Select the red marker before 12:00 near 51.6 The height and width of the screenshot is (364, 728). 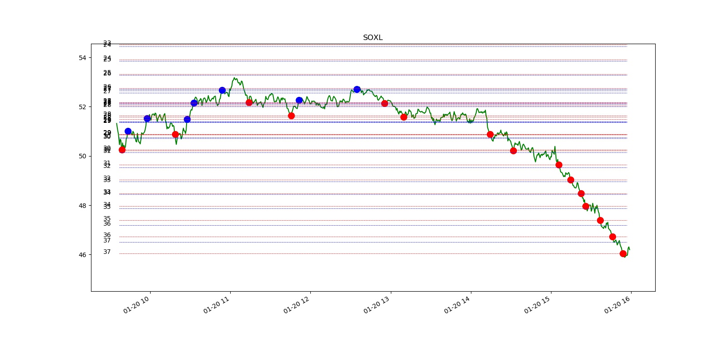[291, 116]
